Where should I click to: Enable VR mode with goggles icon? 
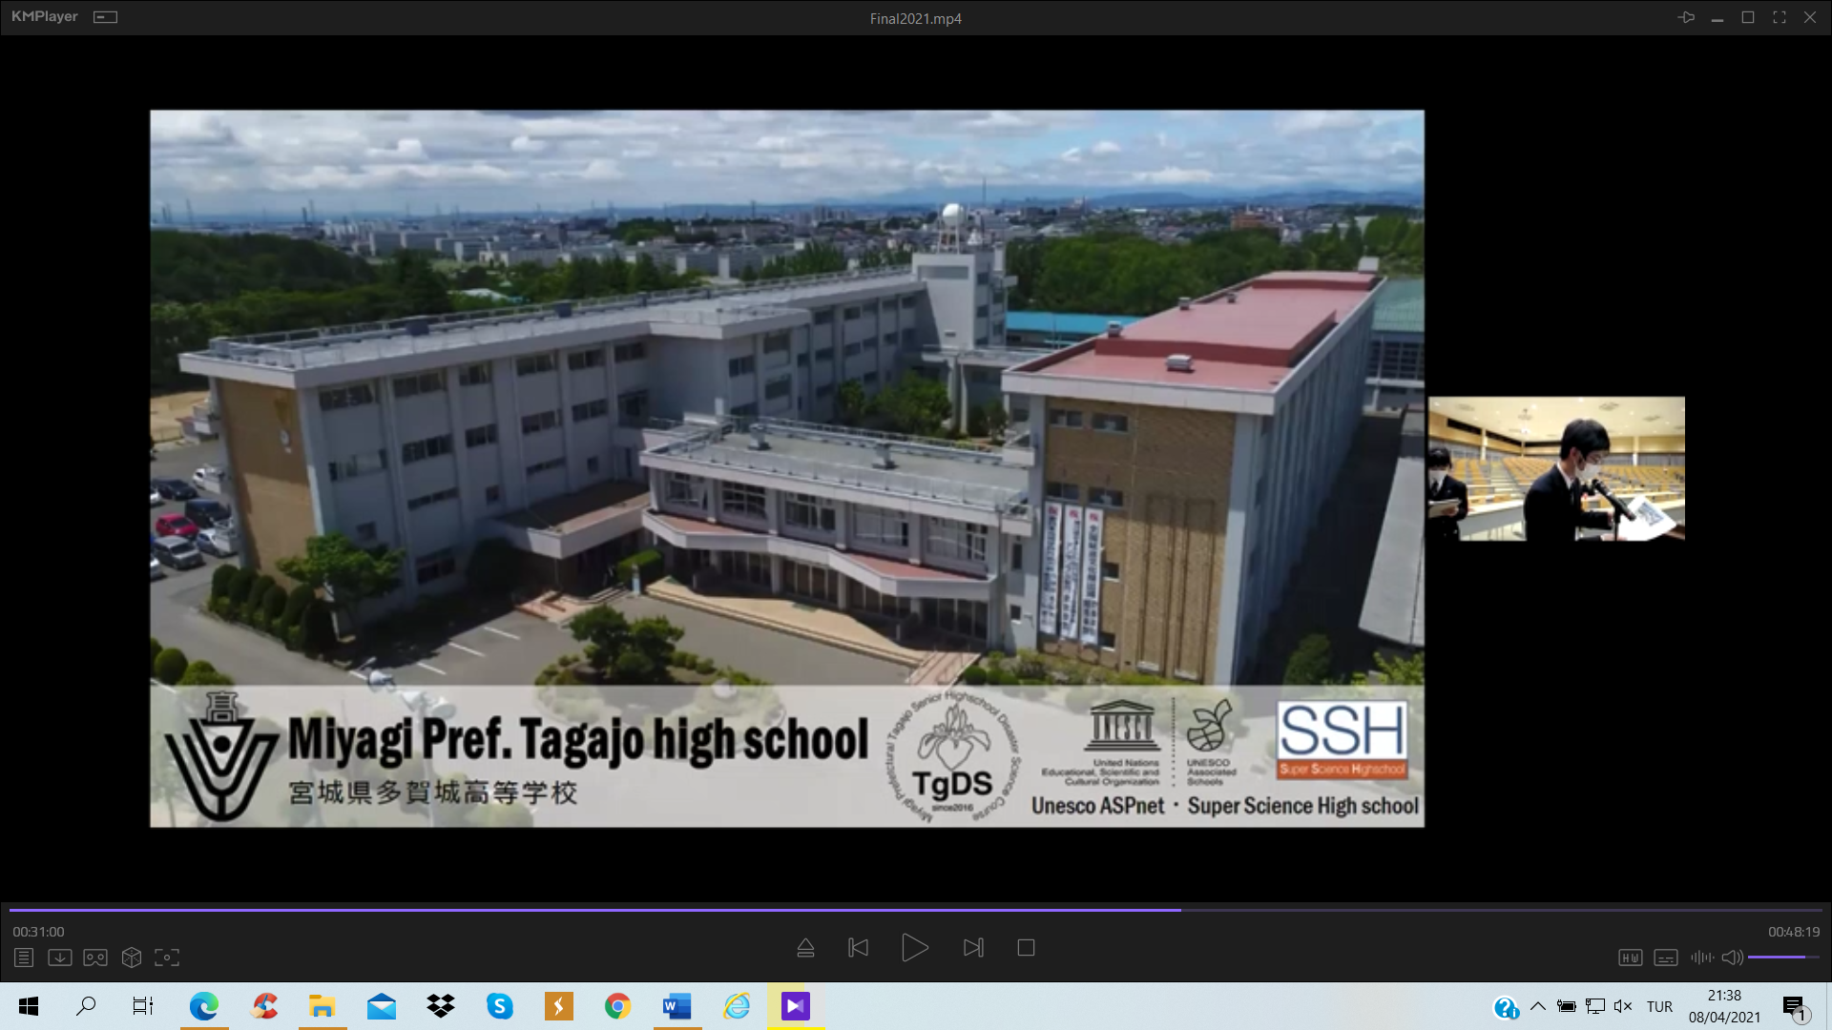[x=95, y=958]
